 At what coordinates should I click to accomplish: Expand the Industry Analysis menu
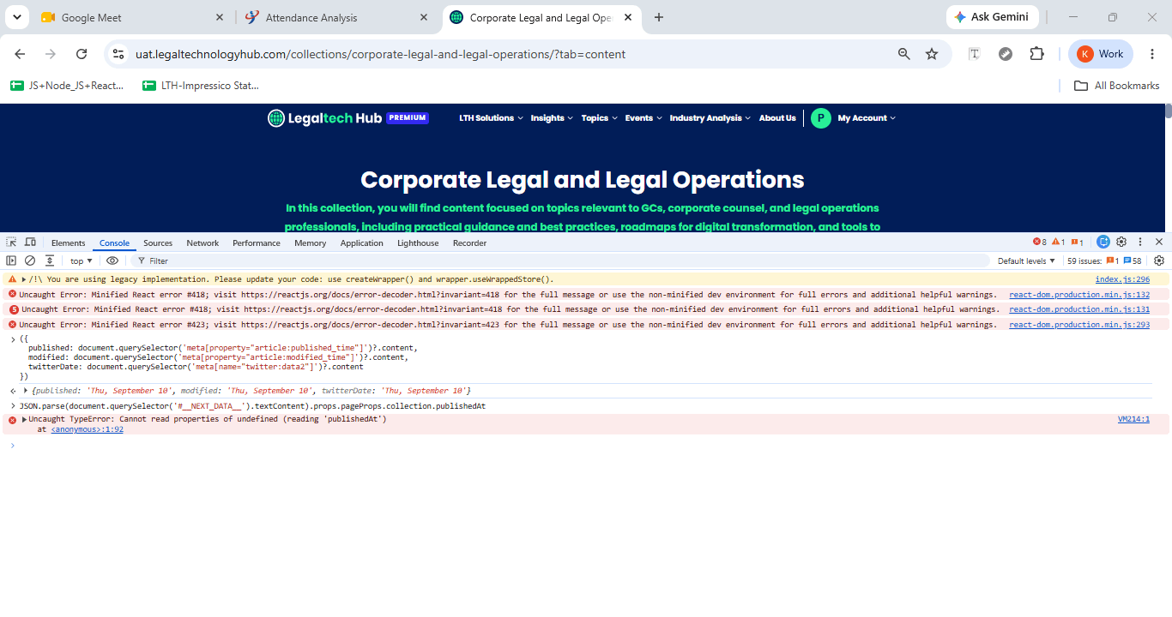point(710,118)
